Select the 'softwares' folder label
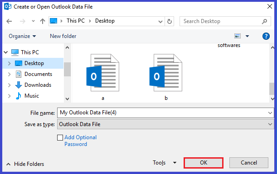The width and height of the screenshot is (277, 174). tap(229, 46)
